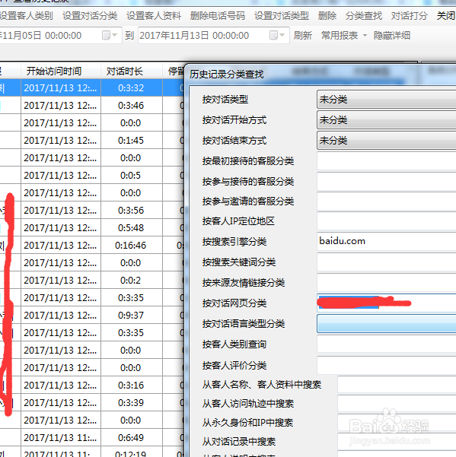The width and height of the screenshot is (456, 457).
Task: Select the row with duration 0:3:32
Action: [92, 87]
